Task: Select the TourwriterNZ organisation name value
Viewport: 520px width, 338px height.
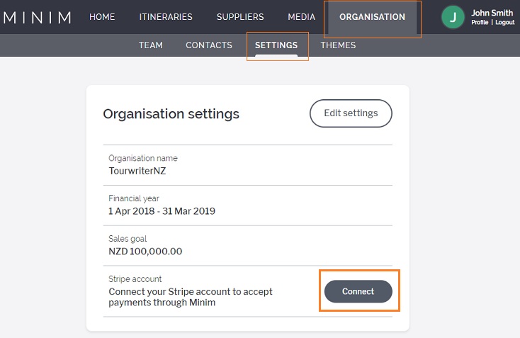Action: pos(137,171)
